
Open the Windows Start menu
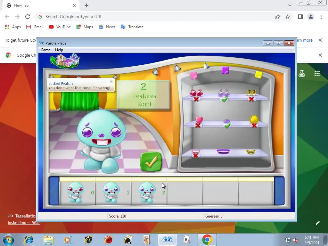click(8, 240)
